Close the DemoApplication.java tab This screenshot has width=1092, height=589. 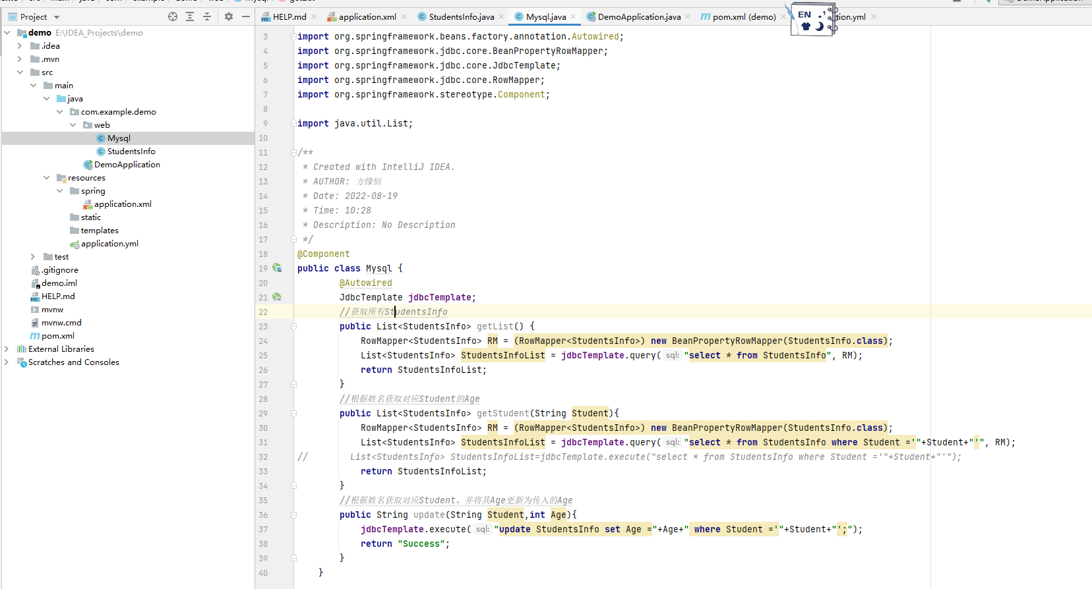click(688, 16)
